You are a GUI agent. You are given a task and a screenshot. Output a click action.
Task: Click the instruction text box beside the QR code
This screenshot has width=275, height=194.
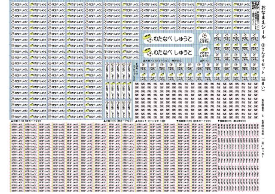256,17
